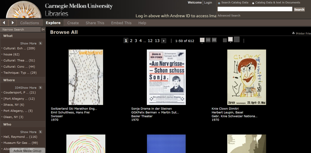Viewport: 311px width, 153px height.
Task: Select Catalog Data & text in Documents
Action: [253, 3]
